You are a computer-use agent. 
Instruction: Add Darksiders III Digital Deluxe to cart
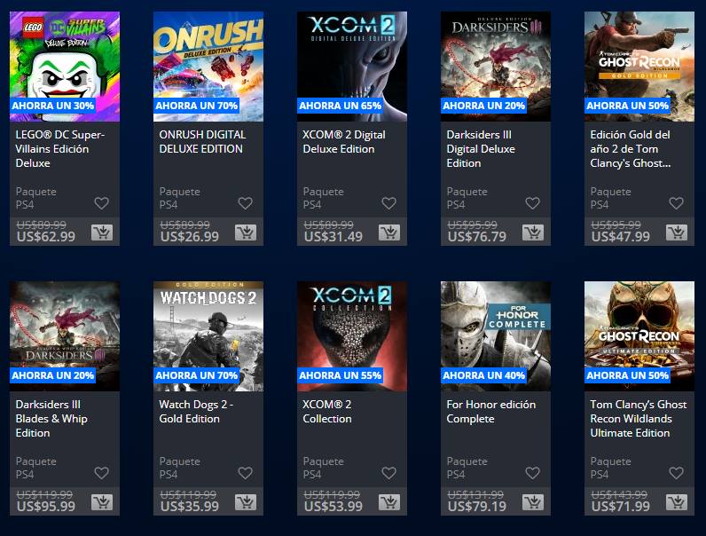[533, 233]
